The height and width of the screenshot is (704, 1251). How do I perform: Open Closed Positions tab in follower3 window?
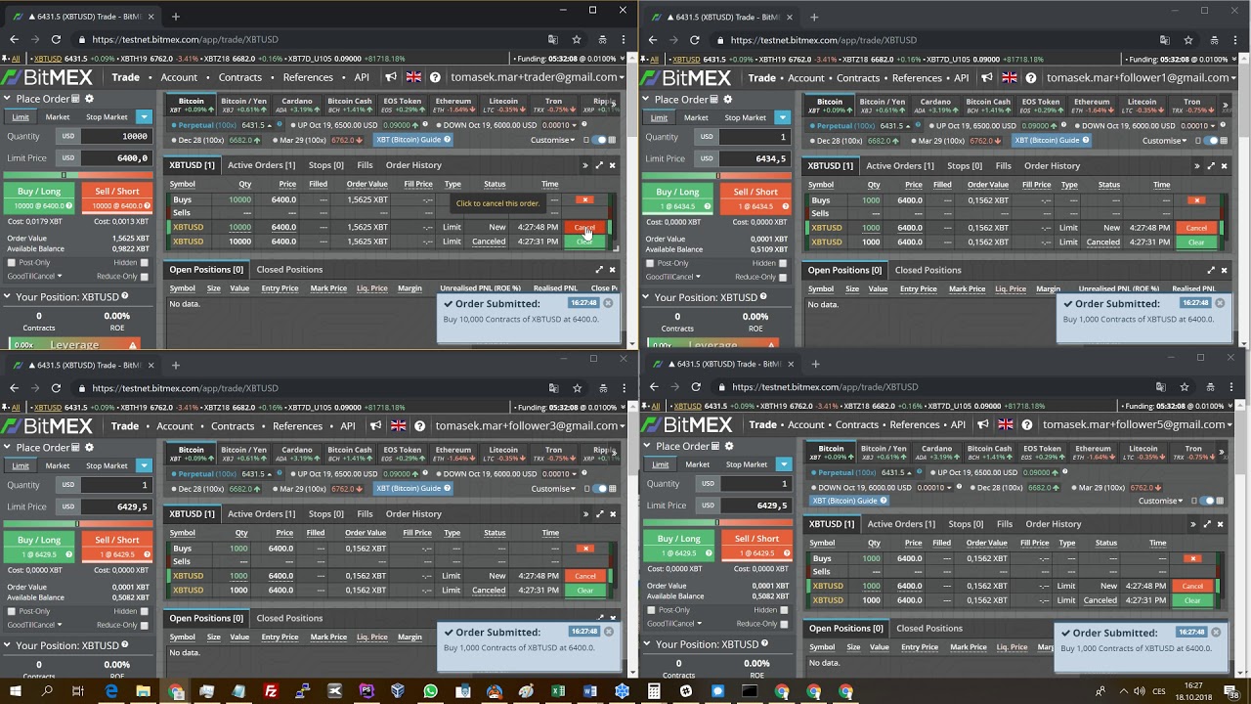click(289, 618)
